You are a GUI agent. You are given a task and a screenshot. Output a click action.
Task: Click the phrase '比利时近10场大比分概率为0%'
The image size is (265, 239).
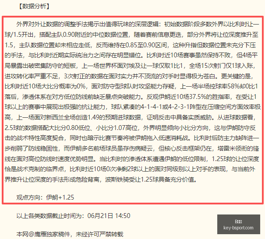point(45,86)
